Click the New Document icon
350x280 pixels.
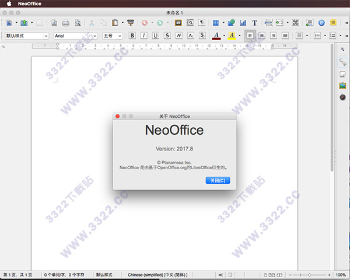click(x=9, y=23)
